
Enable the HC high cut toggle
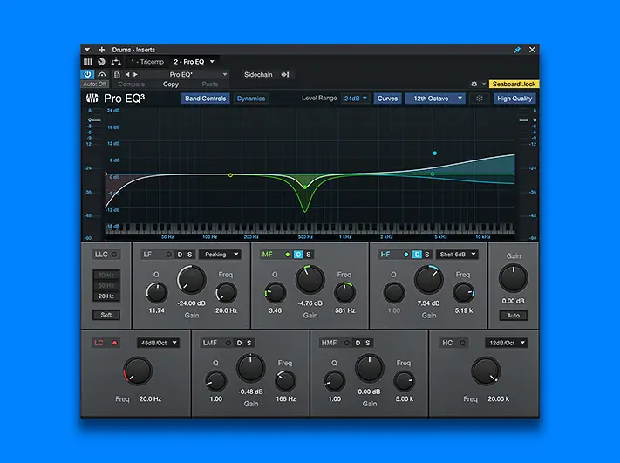tap(463, 343)
